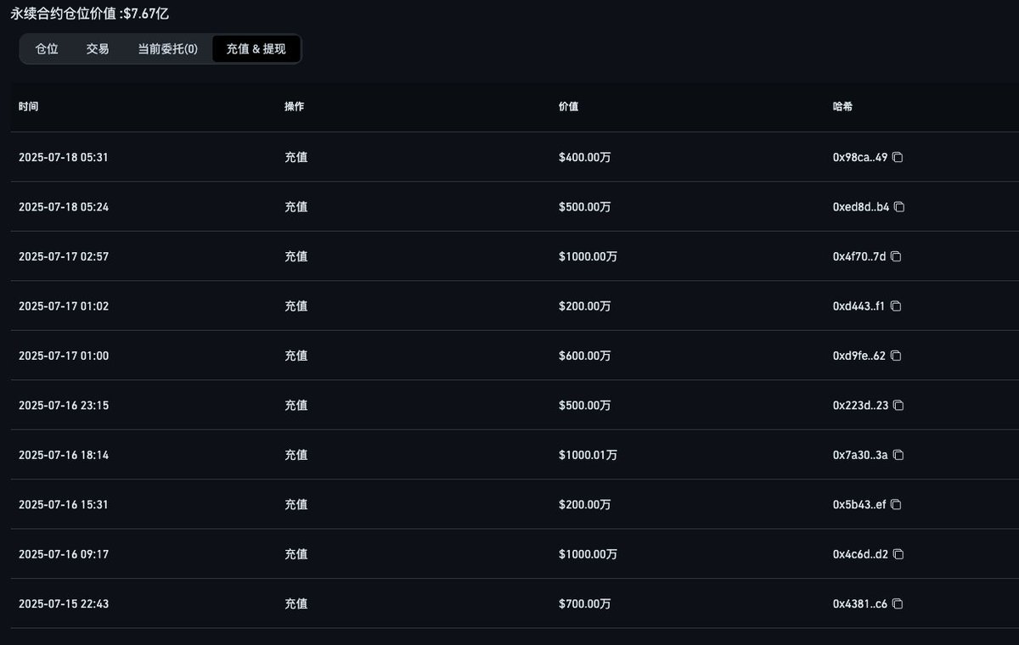Copy hash 0x223d..23 with copy icon
1019x645 pixels.
tap(898, 406)
